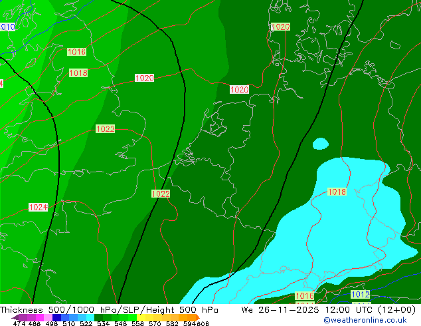The height and width of the screenshot is (326, 421).
Task: Click the 522 legend value
Action: pyautogui.click(x=86, y=323)
